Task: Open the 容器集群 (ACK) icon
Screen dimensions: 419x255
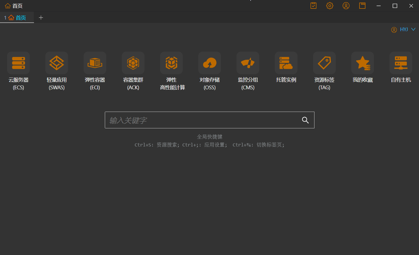Action: click(x=133, y=63)
